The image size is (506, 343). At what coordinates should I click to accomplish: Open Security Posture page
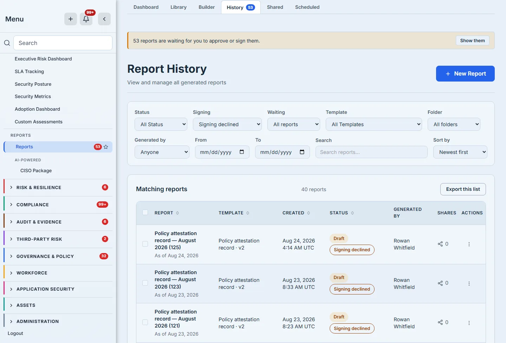tap(33, 84)
